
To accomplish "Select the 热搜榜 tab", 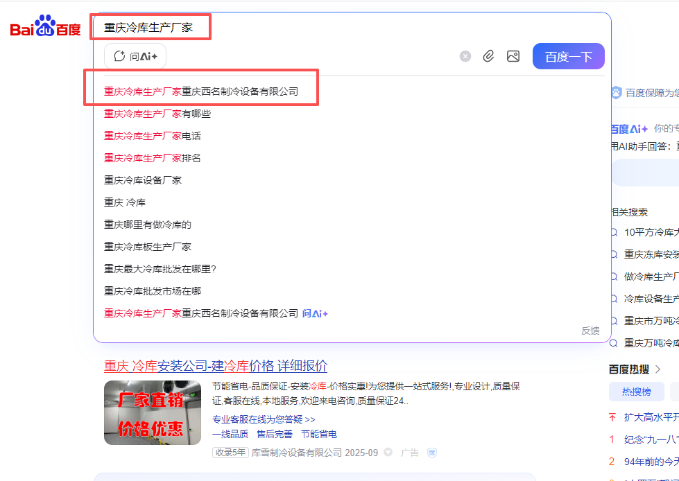I will (x=636, y=392).
